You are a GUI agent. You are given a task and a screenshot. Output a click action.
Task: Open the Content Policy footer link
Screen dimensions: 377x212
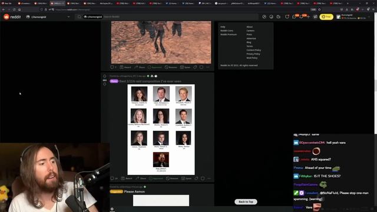254,50
